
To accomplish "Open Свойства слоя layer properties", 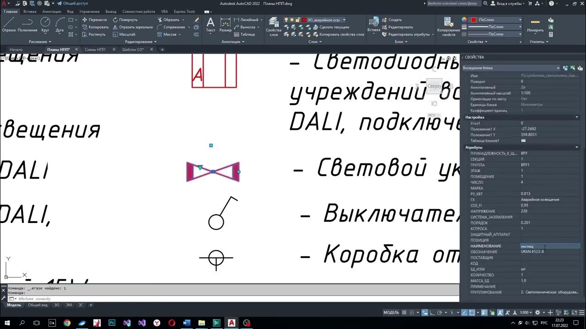I will (274, 27).
